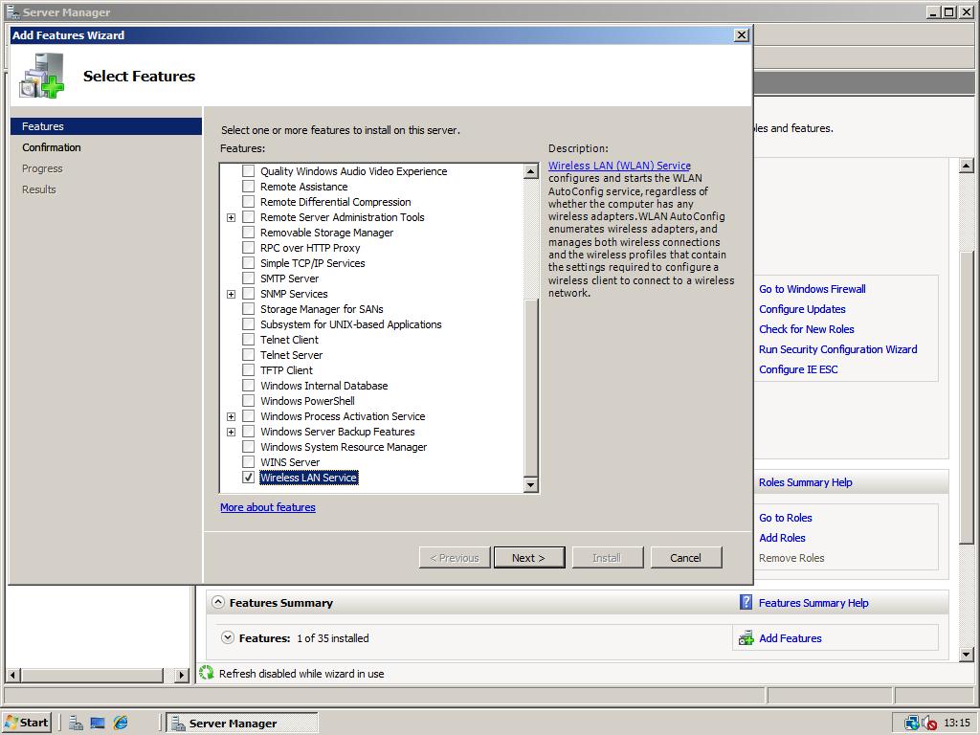The width and height of the screenshot is (980, 735).
Task: Click Go to Windows Firewall link
Action: click(x=812, y=289)
